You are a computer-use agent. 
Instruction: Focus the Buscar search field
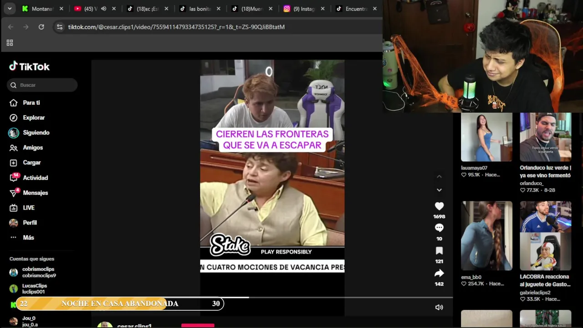[42, 85]
